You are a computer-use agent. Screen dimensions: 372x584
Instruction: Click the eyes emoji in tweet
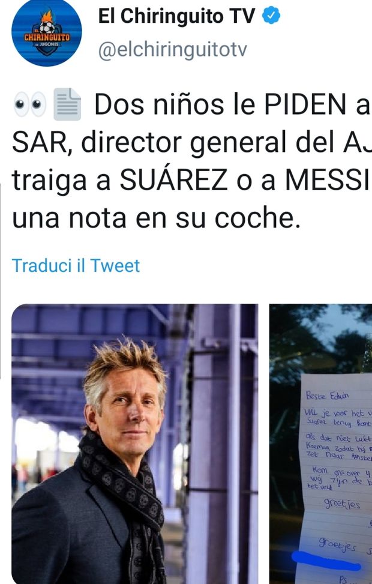(30, 104)
